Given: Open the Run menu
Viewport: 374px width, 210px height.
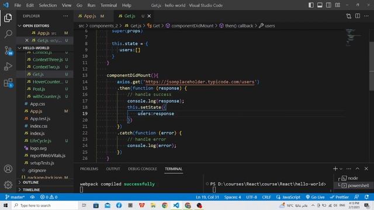Looking at the screenshot, I should (91, 5).
